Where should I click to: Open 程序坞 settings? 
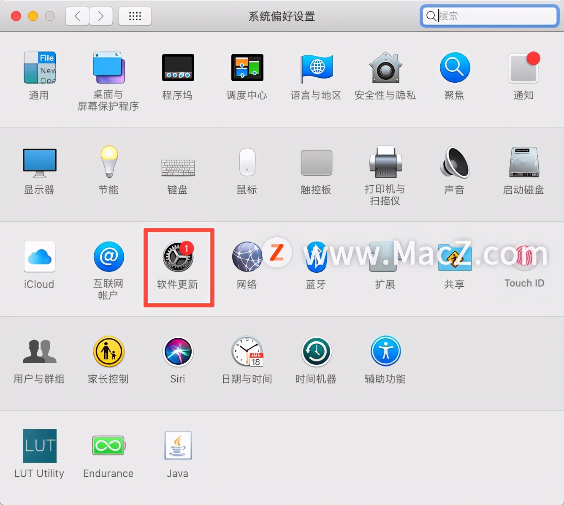178,68
